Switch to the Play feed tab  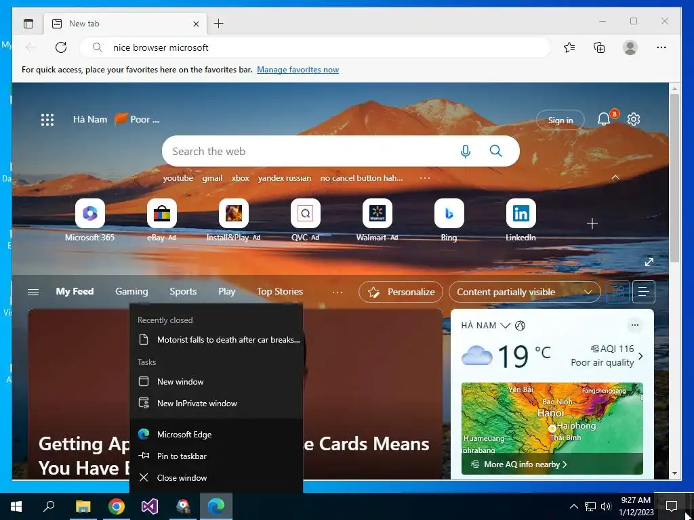tap(226, 291)
